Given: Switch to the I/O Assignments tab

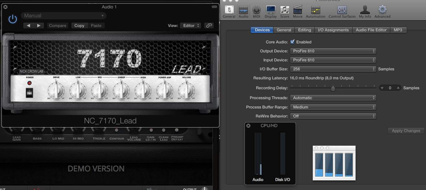Looking at the screenshot, I should [x=333, y=30].
